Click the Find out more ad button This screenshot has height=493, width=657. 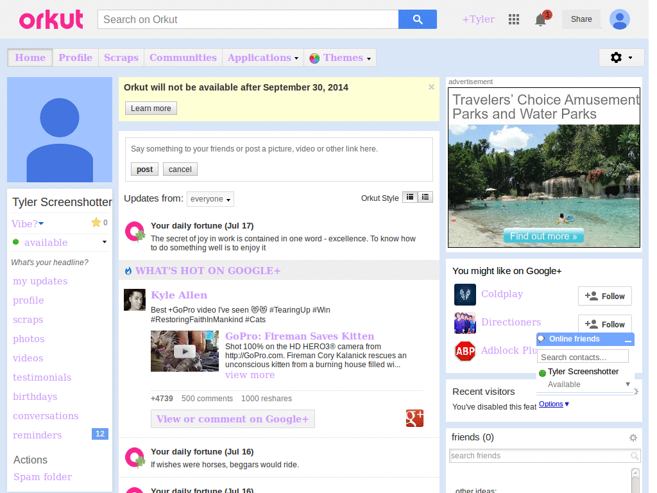pos(543,236)
